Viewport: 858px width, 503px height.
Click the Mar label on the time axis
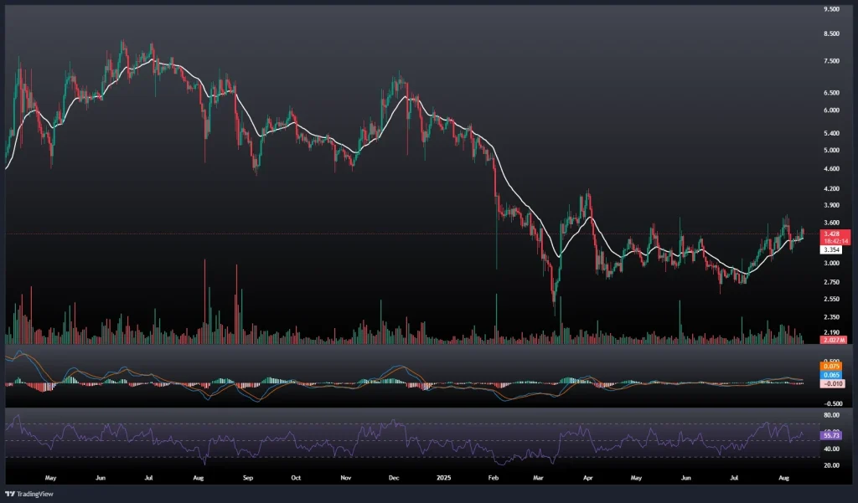click(539, 479)
